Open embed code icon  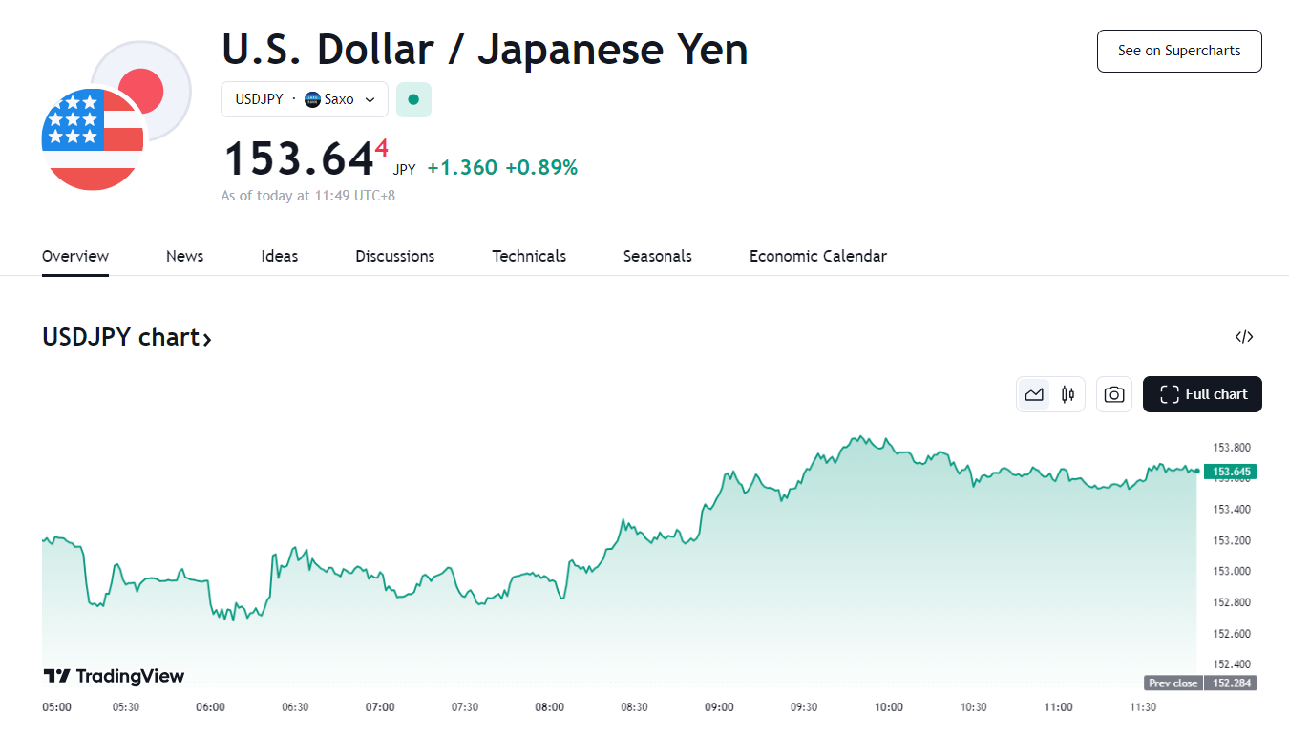point(1243,337)
